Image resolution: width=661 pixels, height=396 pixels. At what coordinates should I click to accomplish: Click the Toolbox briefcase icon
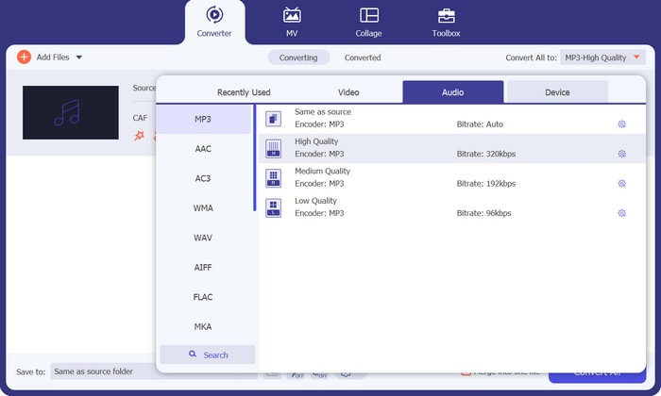click(446, 15)
